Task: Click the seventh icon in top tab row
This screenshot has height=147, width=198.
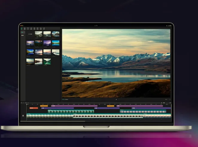Action: tap(41, 28)
